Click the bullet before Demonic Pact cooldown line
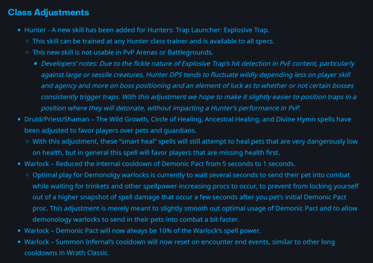The image size is (373, 263). (19, 164)
